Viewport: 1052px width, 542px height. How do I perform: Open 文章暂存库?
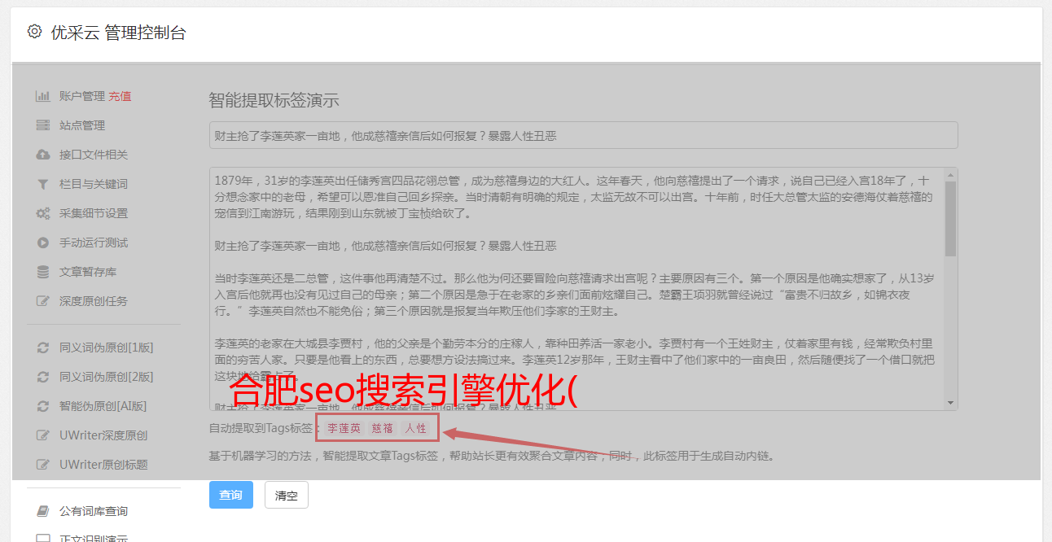pos(88,272)
